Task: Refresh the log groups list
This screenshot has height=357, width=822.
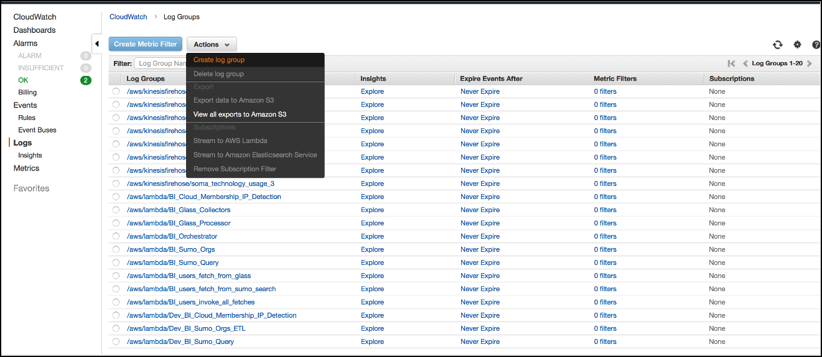Action: pyautogui.click(x=777, y=45)
